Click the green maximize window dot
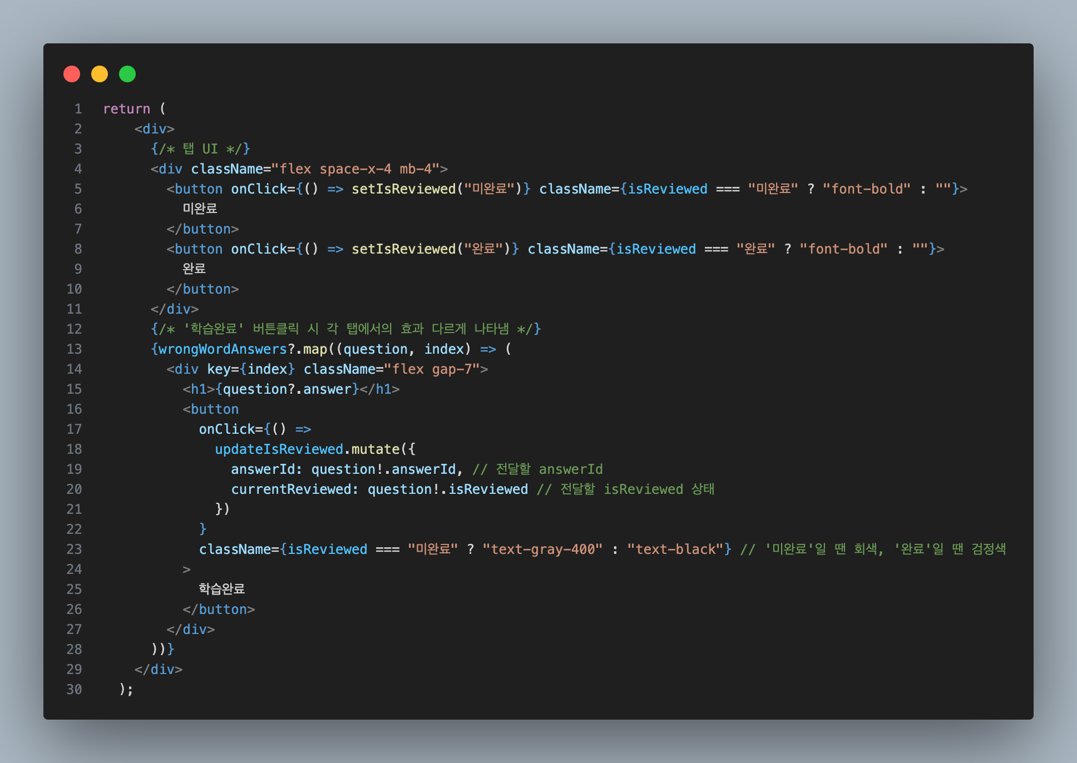This screenshot has height=763, width=1077. point(127,74)
